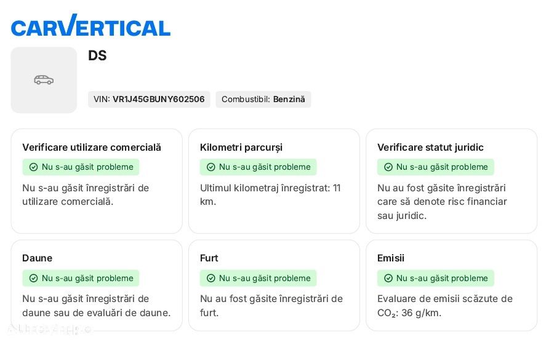Click the Emisii card heading
Image resolution: width=549 pixels, height=342 pixels.
click(391, 258)
